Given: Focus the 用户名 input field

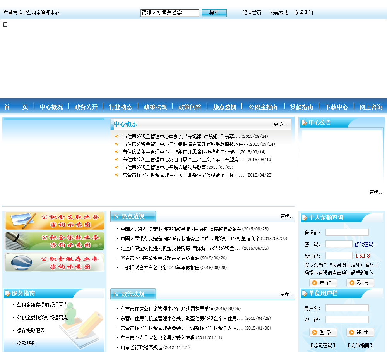Looking at the screenshot, I should 347,308.
